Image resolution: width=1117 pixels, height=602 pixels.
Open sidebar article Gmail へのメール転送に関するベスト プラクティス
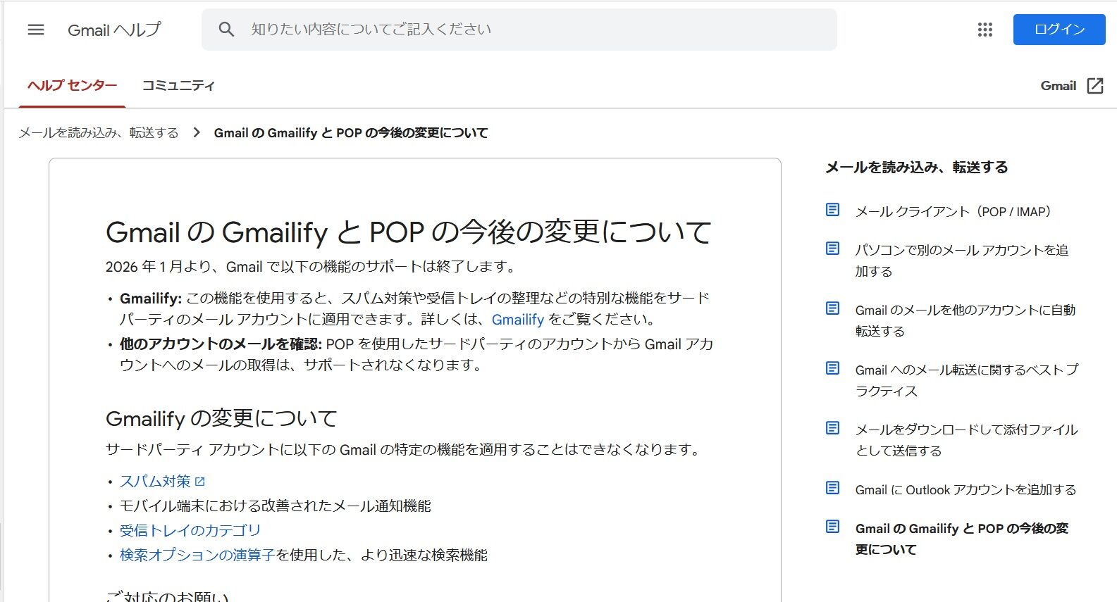tap(967, 380)
